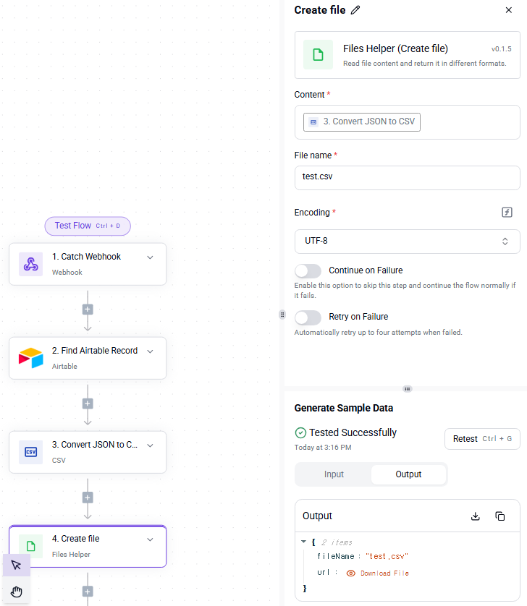Click the Airtable logo icon
Screen dimensions: 527x606
(31, 358)
